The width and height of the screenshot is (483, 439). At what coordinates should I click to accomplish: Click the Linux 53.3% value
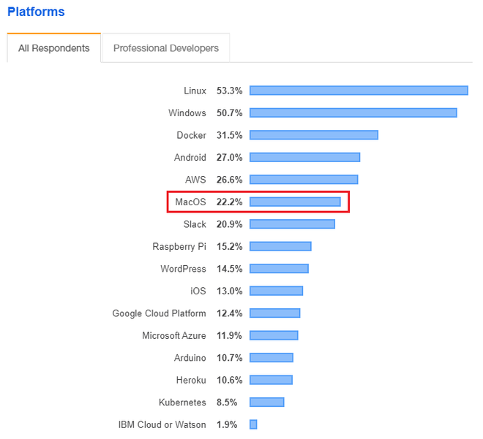click(x=230, y=91)
